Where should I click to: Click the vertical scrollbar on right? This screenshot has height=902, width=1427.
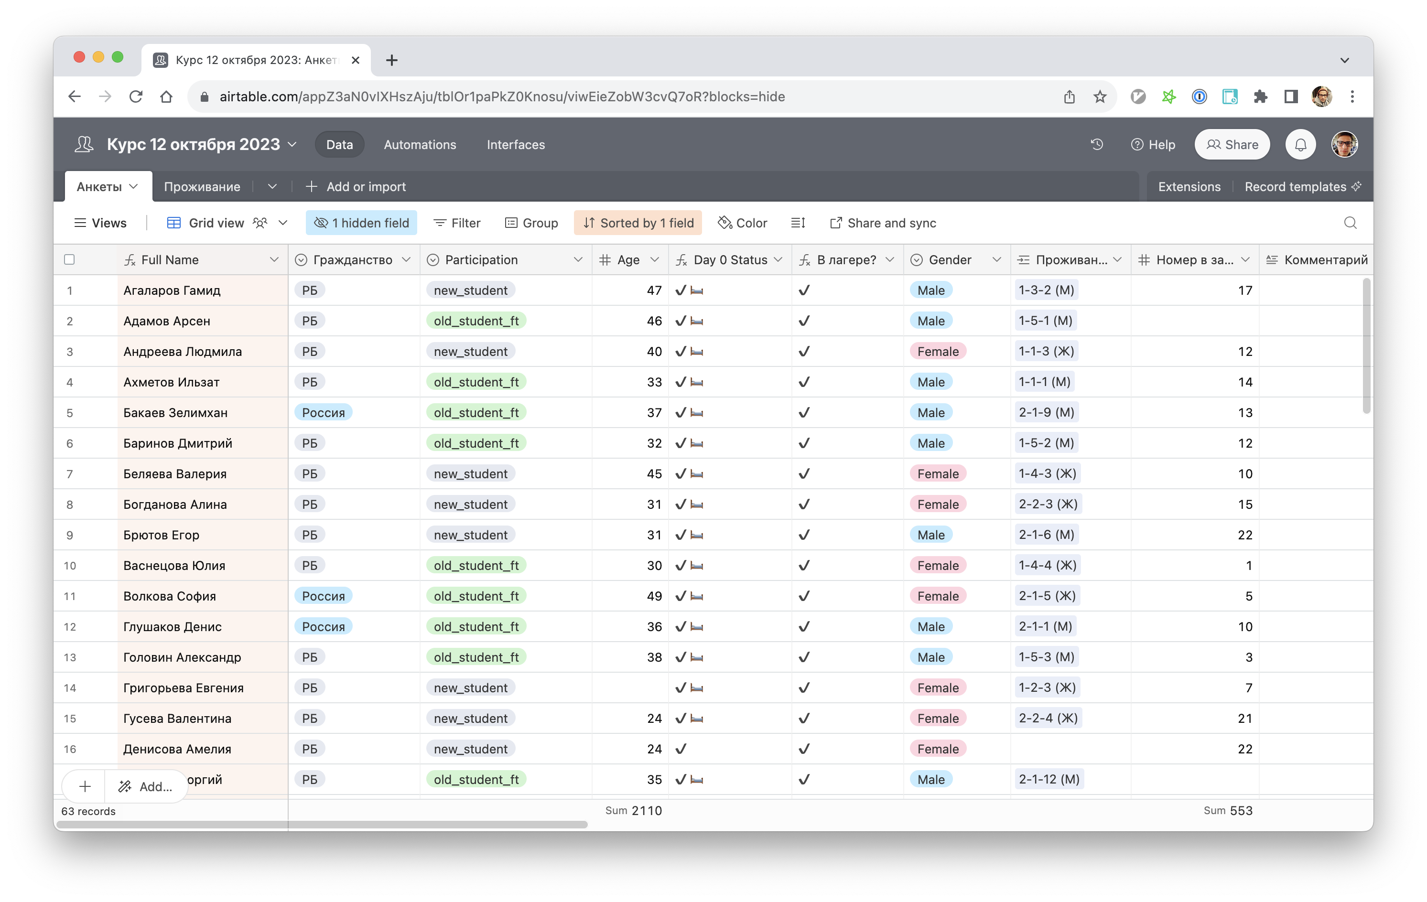point(1367,346)
